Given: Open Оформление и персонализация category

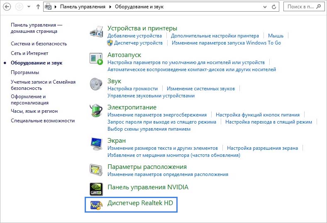Looking at the screenshot, I should [x=29, y=100].
